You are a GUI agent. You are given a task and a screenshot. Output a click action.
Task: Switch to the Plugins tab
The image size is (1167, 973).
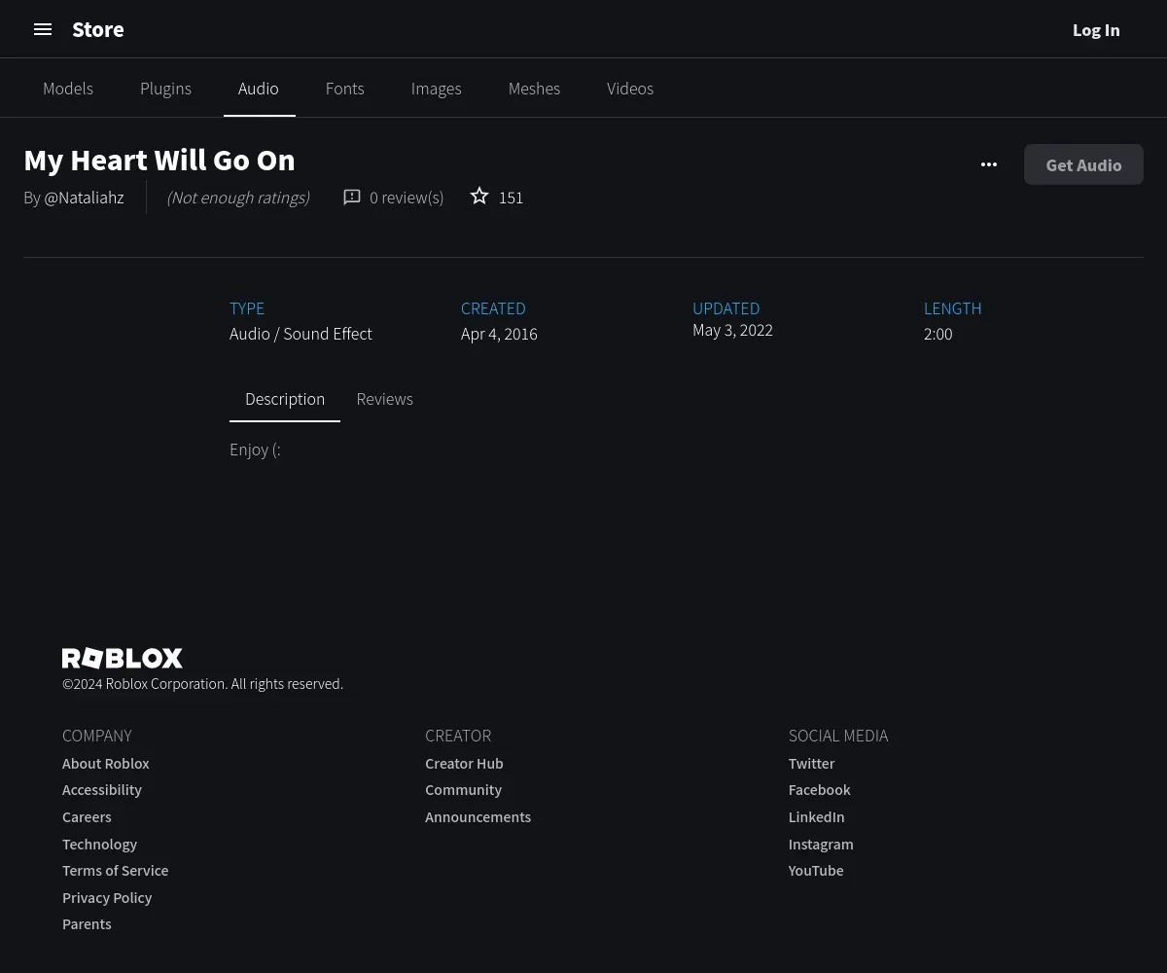[165, 89]
